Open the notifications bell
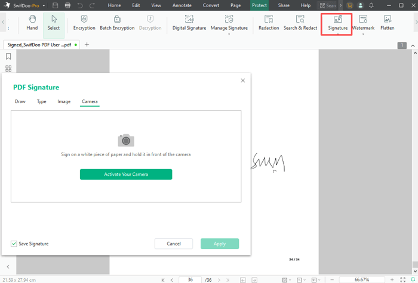418x283 pixels. click(x=371, y=5)
